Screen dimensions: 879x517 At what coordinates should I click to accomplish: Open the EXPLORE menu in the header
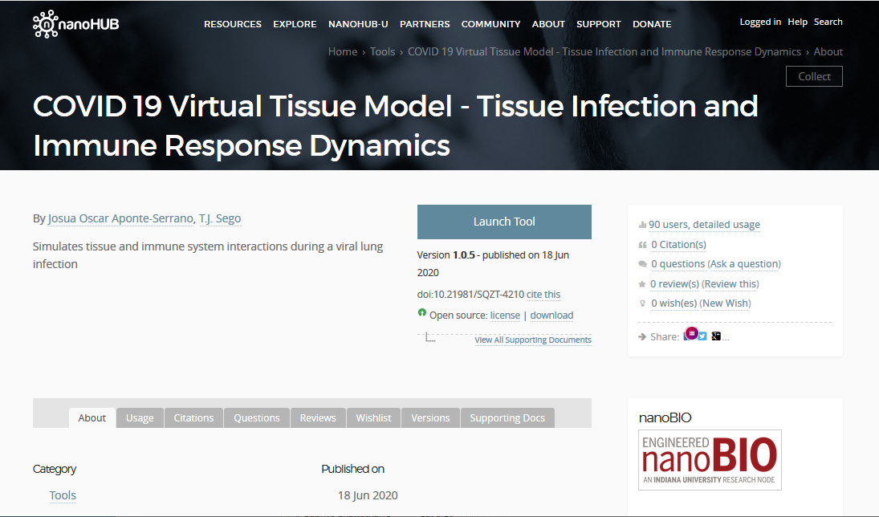(295, 24)
